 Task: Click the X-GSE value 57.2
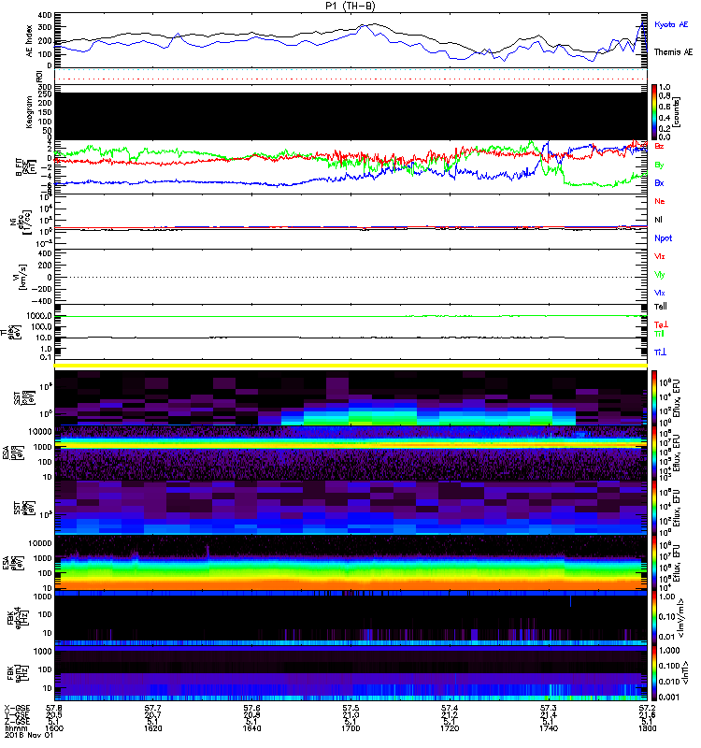click(x=647, y=709)
